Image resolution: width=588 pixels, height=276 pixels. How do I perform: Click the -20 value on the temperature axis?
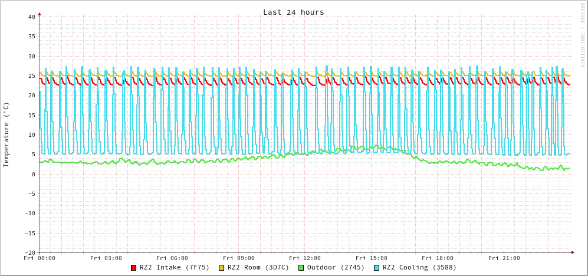pyautogui.click(x=29, y=252)
